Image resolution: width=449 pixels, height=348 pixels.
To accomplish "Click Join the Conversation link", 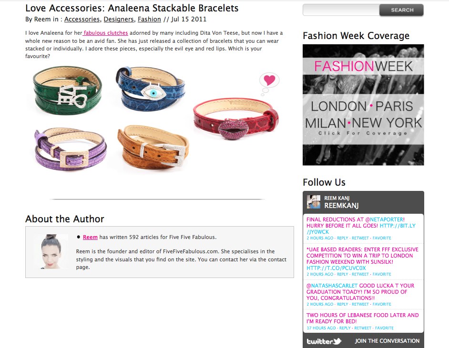I will (387, 341).
